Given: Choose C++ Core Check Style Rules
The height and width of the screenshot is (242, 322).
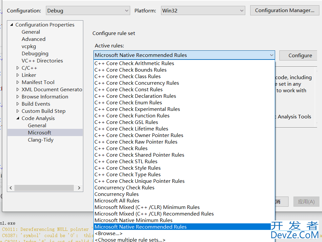Looking at the screenshot, I should tap(184, 168).
